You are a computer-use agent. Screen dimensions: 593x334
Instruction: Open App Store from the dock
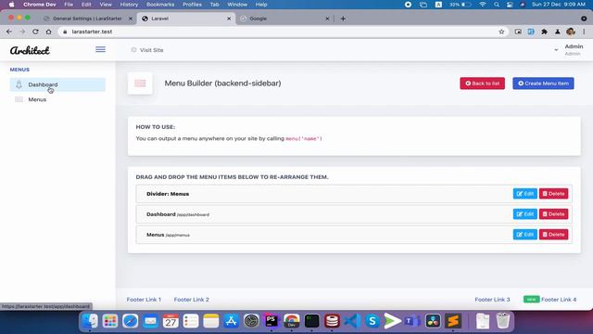pyautogui.click(x=231, y=321)
